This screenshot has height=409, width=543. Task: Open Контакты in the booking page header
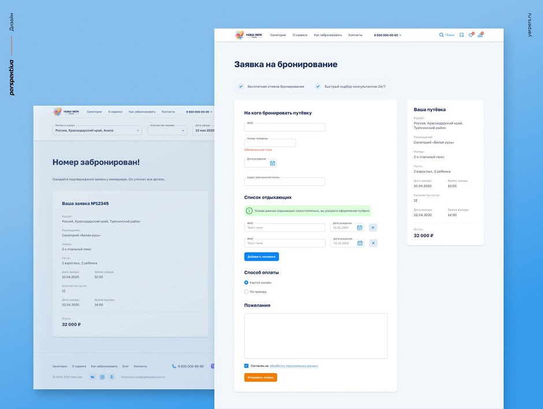355,35
